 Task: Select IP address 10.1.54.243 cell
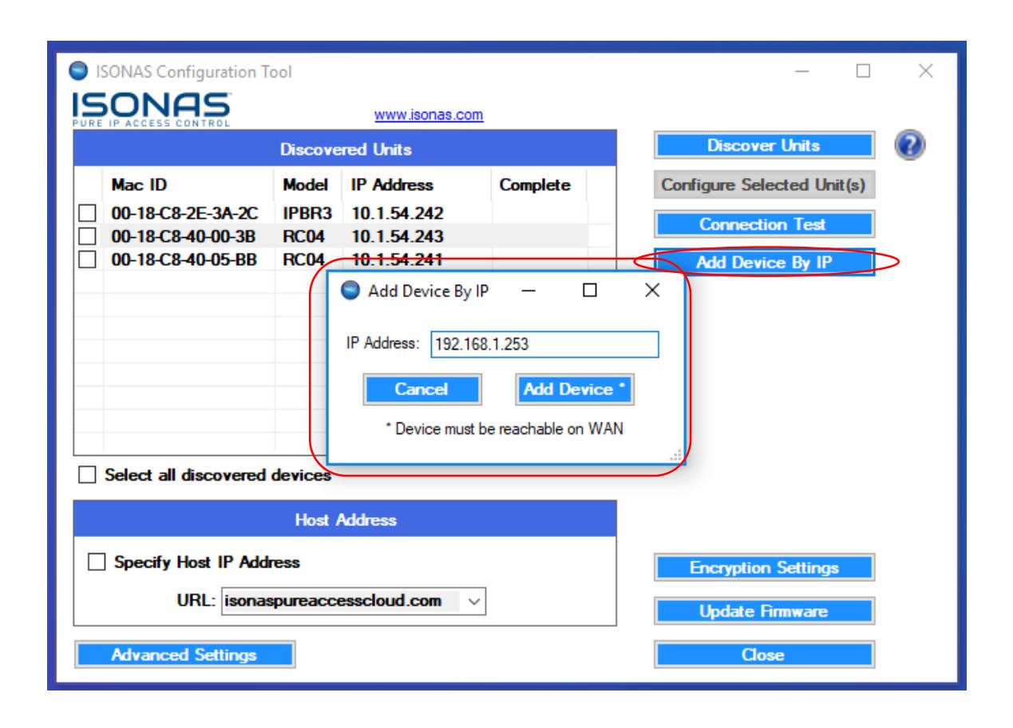point(398,236)
